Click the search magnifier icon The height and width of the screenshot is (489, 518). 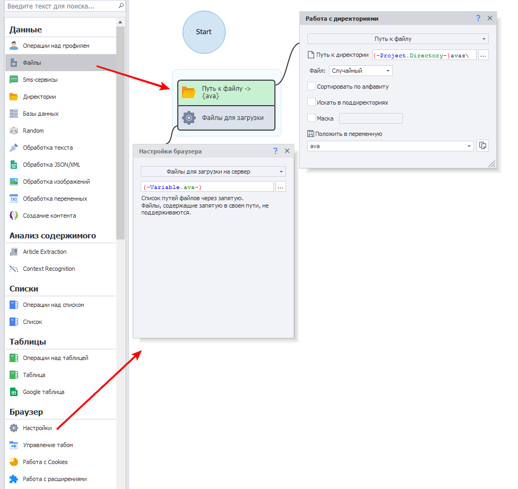coord(121,6)
